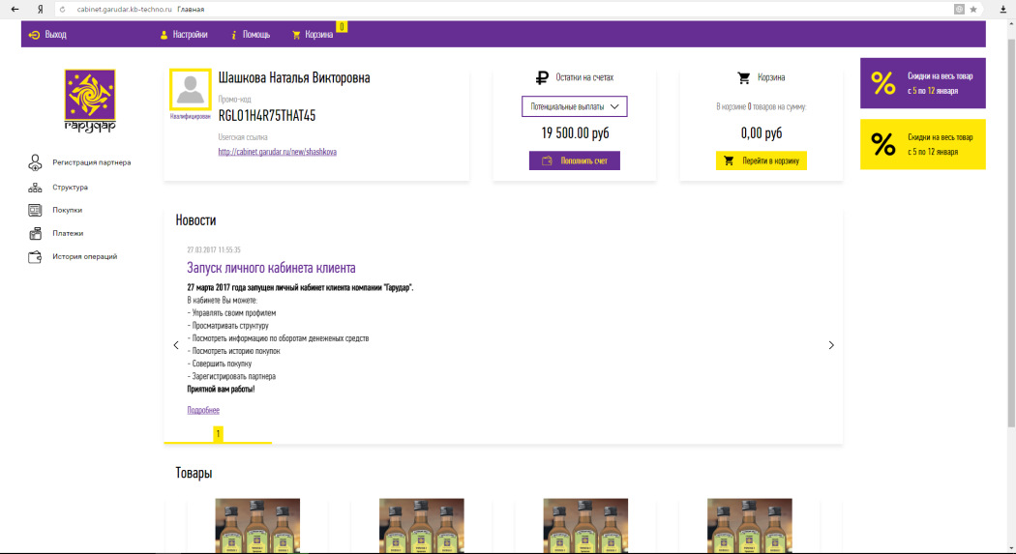Open Корзина in the top bar
1016x554 pixels.
click(x=313, y=34)
